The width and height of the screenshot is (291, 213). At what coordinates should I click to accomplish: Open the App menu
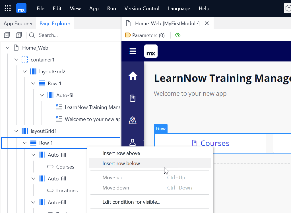tap(94, 8)
